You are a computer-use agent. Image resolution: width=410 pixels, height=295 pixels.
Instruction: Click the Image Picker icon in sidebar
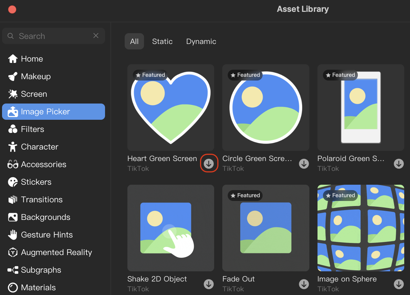tap(13, 112)
